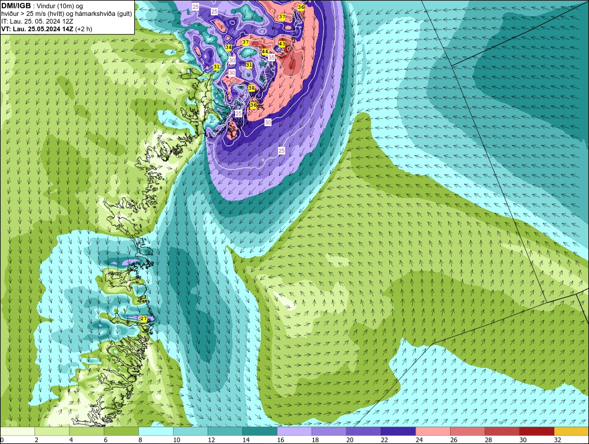Click the 24–26 m/s pink legend swatch
This screenshot has width=589, height=444.
tap(433, 431)
